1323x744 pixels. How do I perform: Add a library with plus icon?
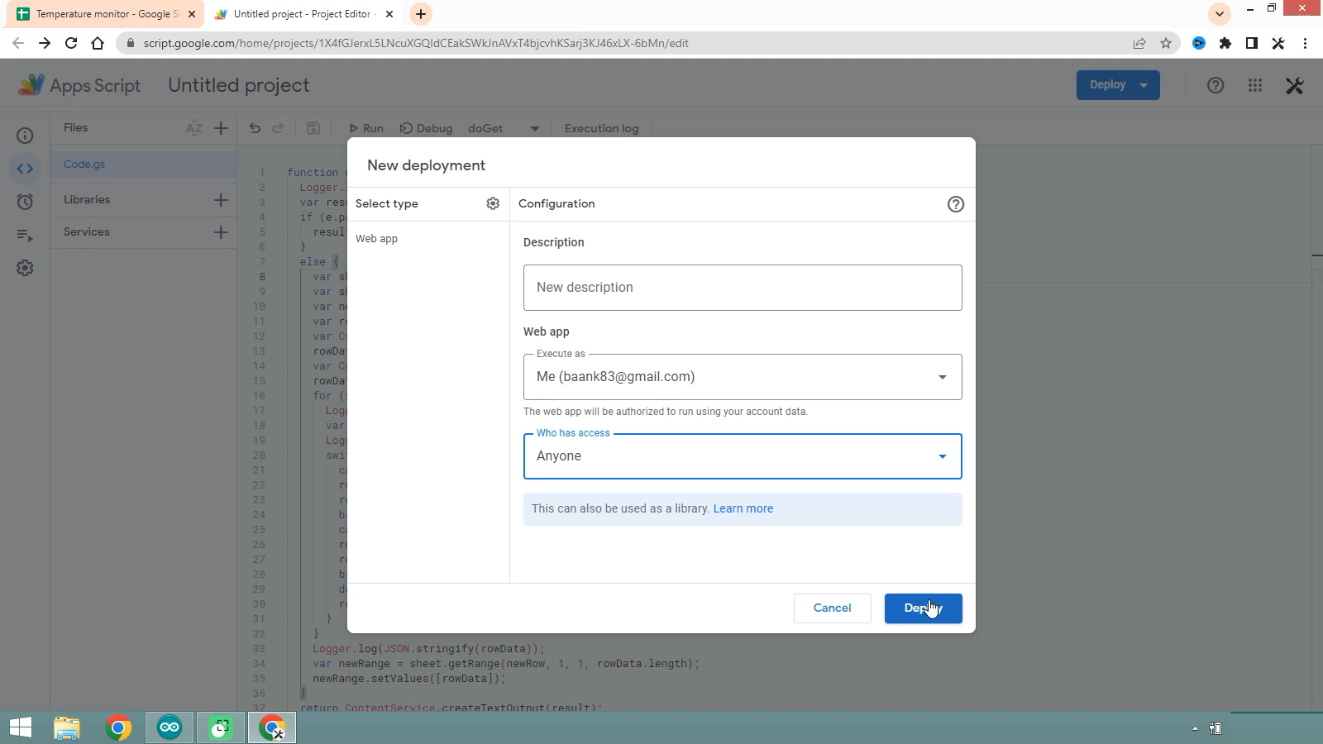pyautogui.click(x=221, y=200)
